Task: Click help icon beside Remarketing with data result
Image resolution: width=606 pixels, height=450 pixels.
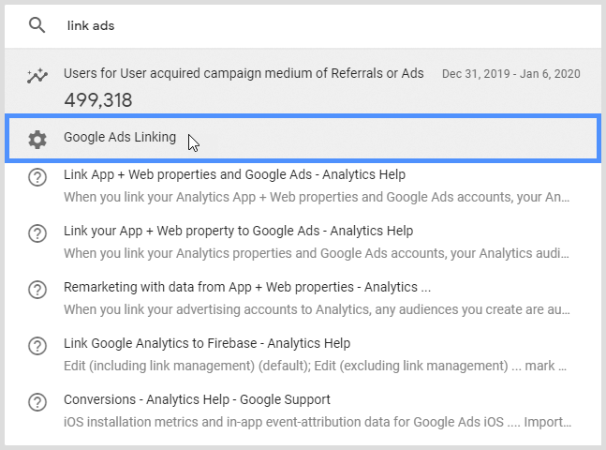Action: pyautogui.click(x=37, y=291)
